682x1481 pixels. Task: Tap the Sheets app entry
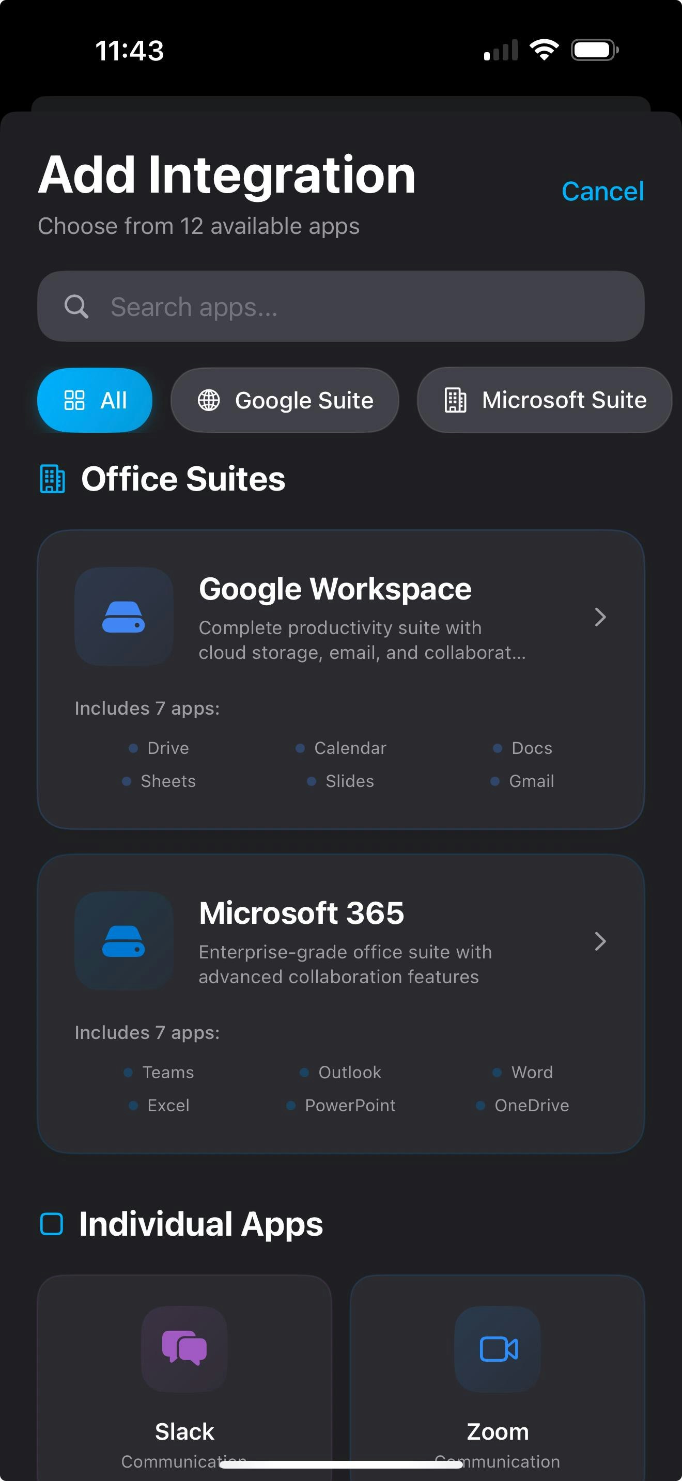159,781
